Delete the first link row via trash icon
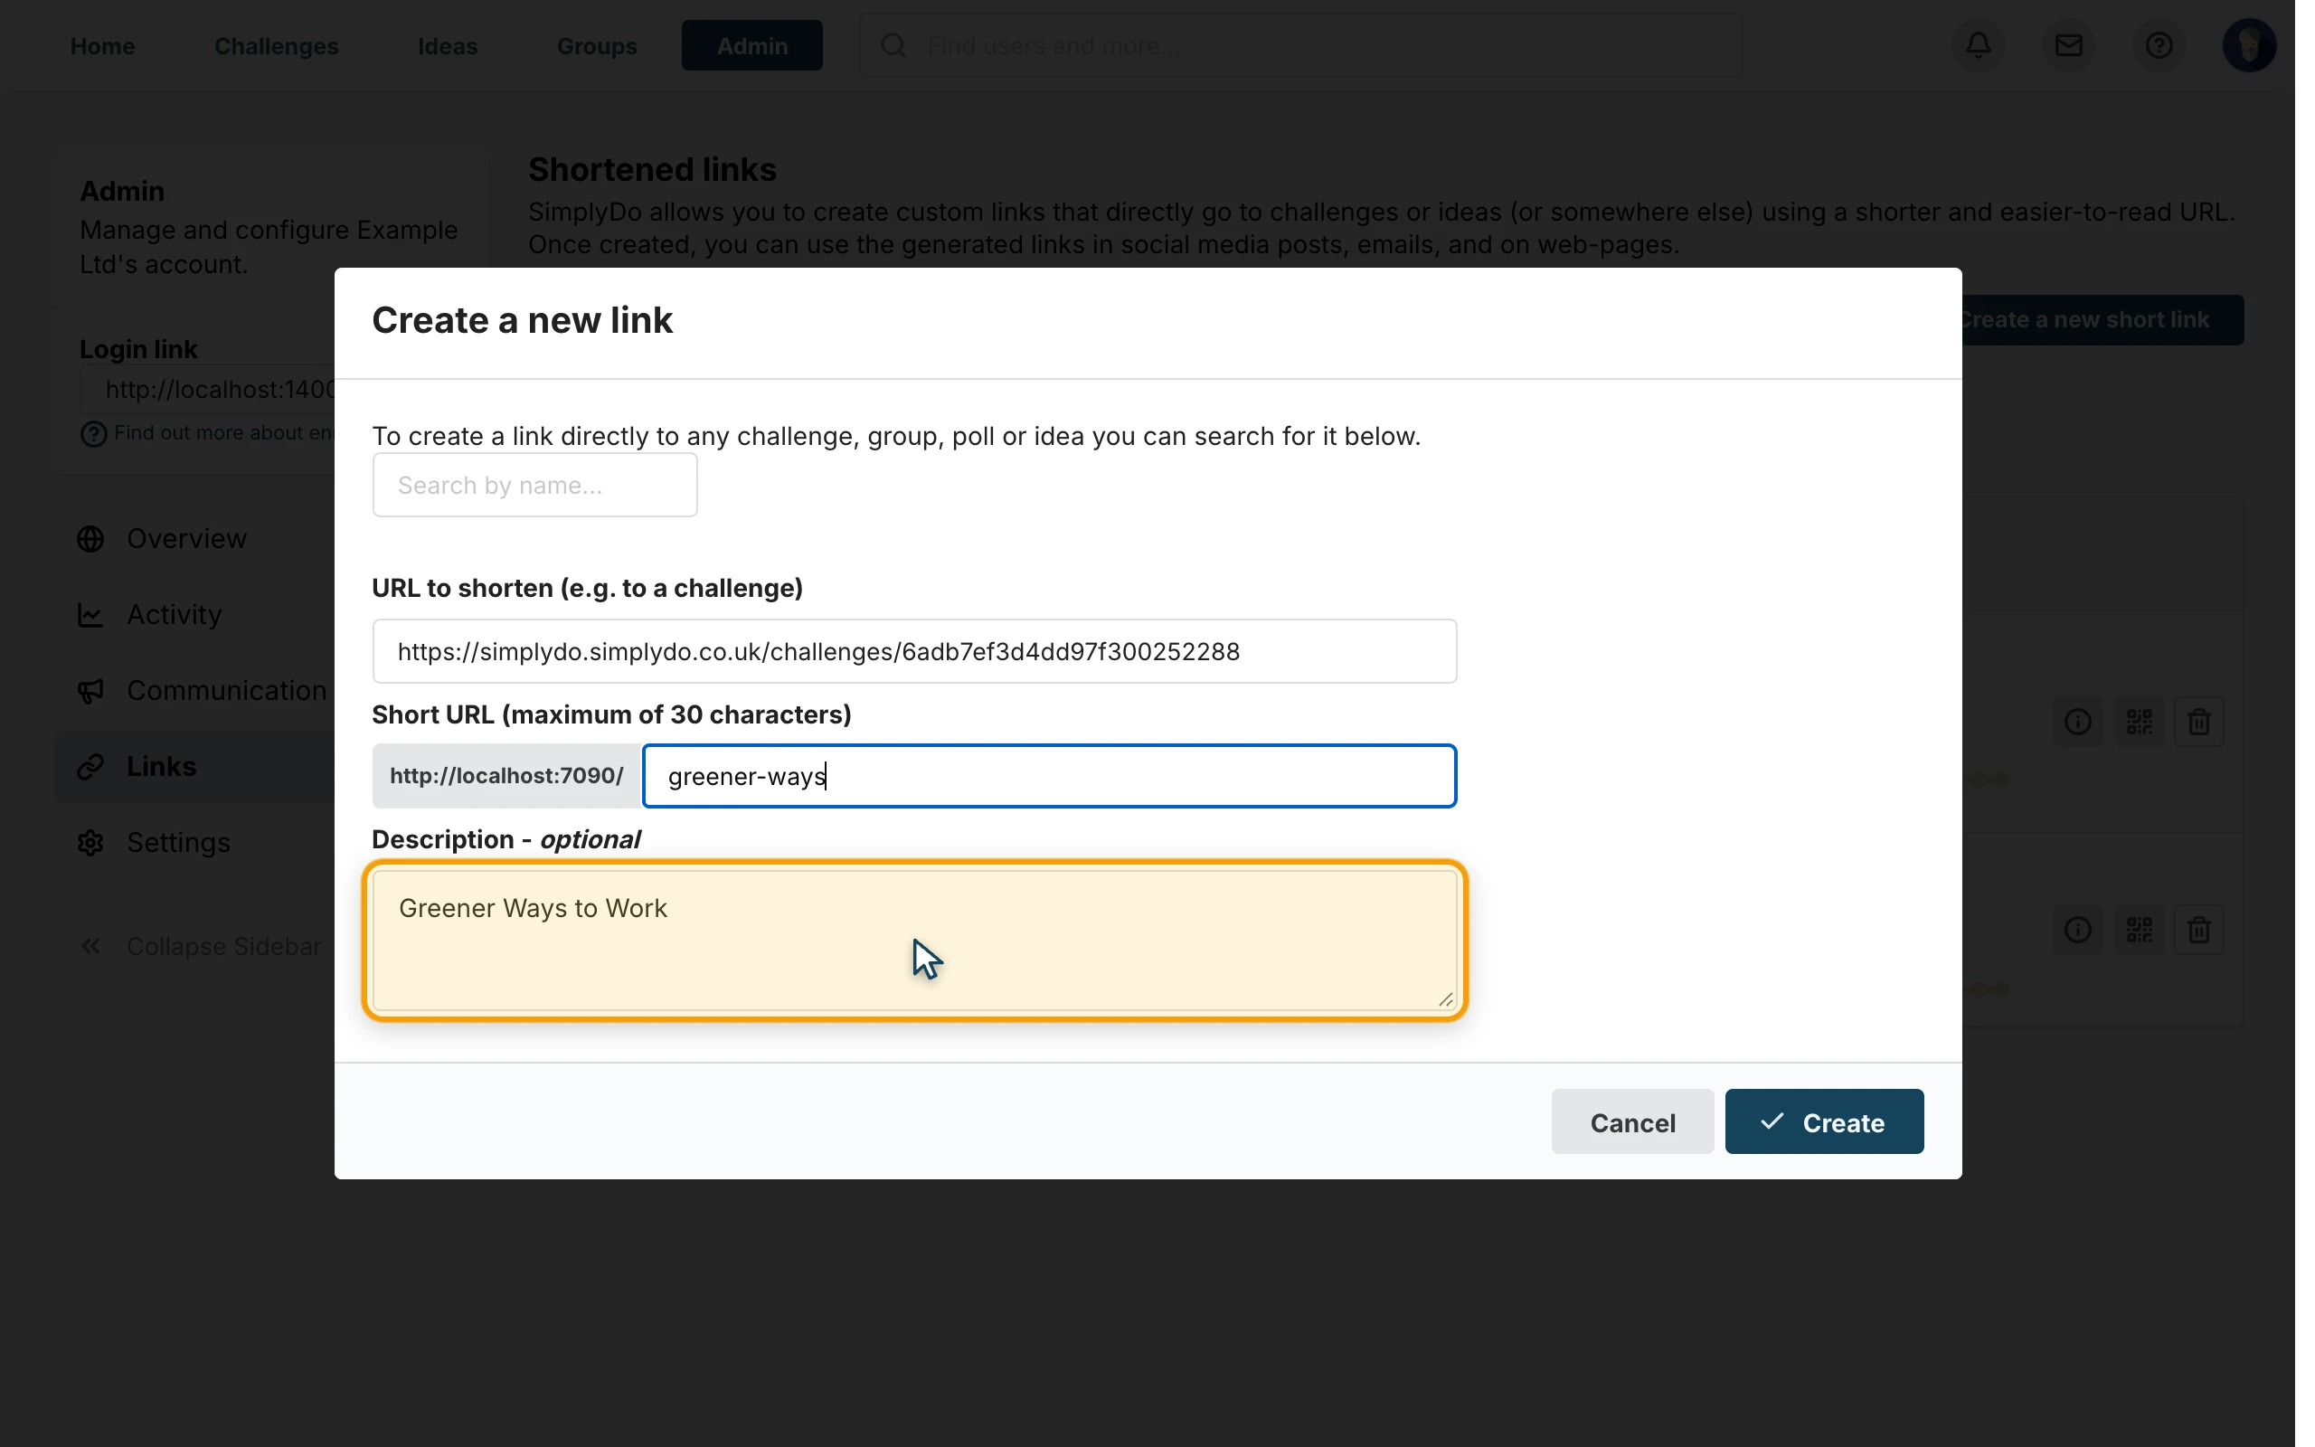 (x=2198, y=722)
